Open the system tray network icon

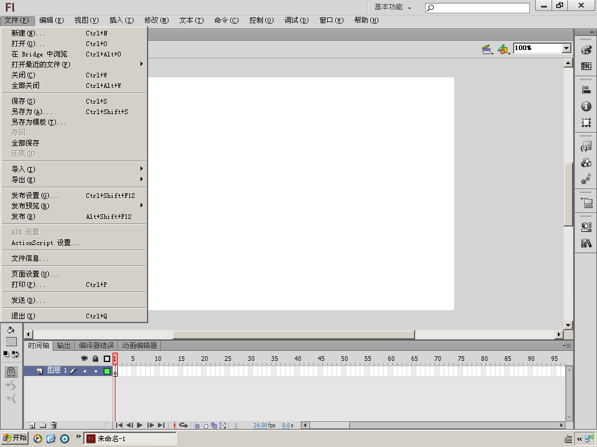click(590, 439)
